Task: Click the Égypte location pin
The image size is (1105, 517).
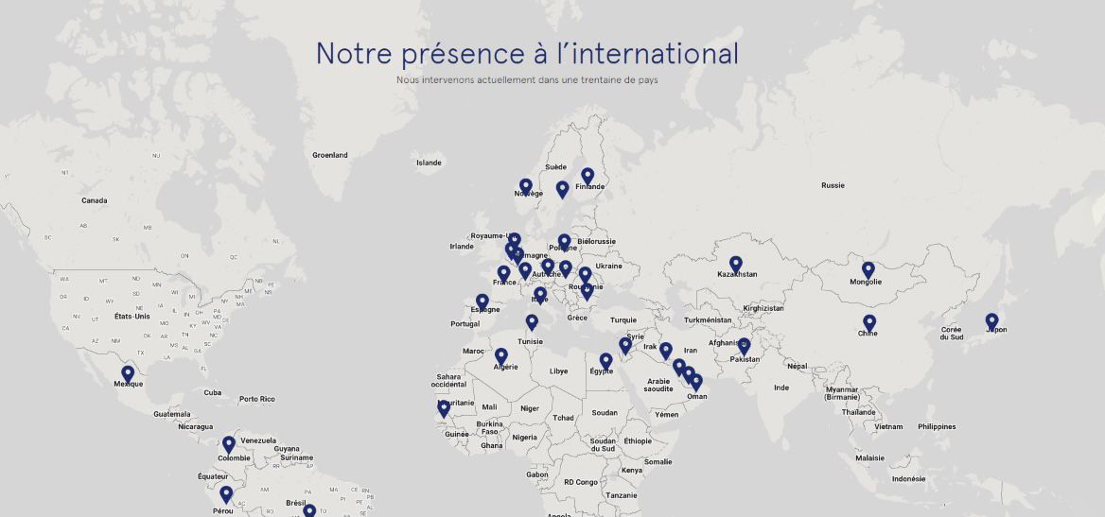Action: (x=605, y=361)
